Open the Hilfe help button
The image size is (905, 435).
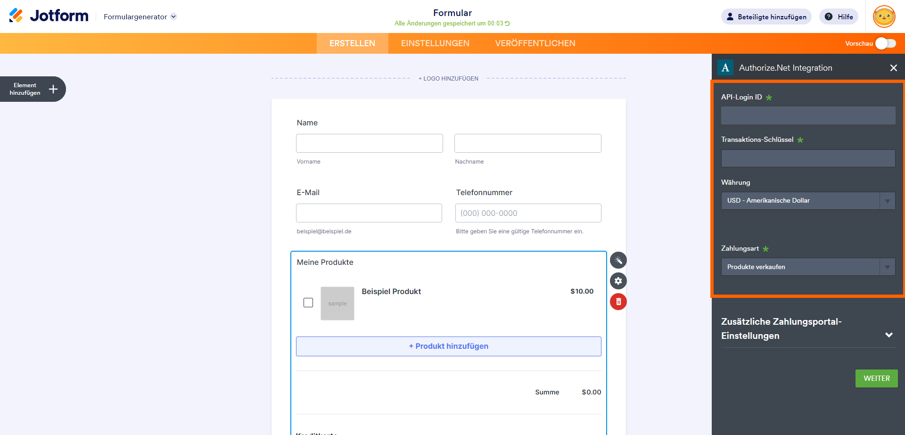[839, 16]
